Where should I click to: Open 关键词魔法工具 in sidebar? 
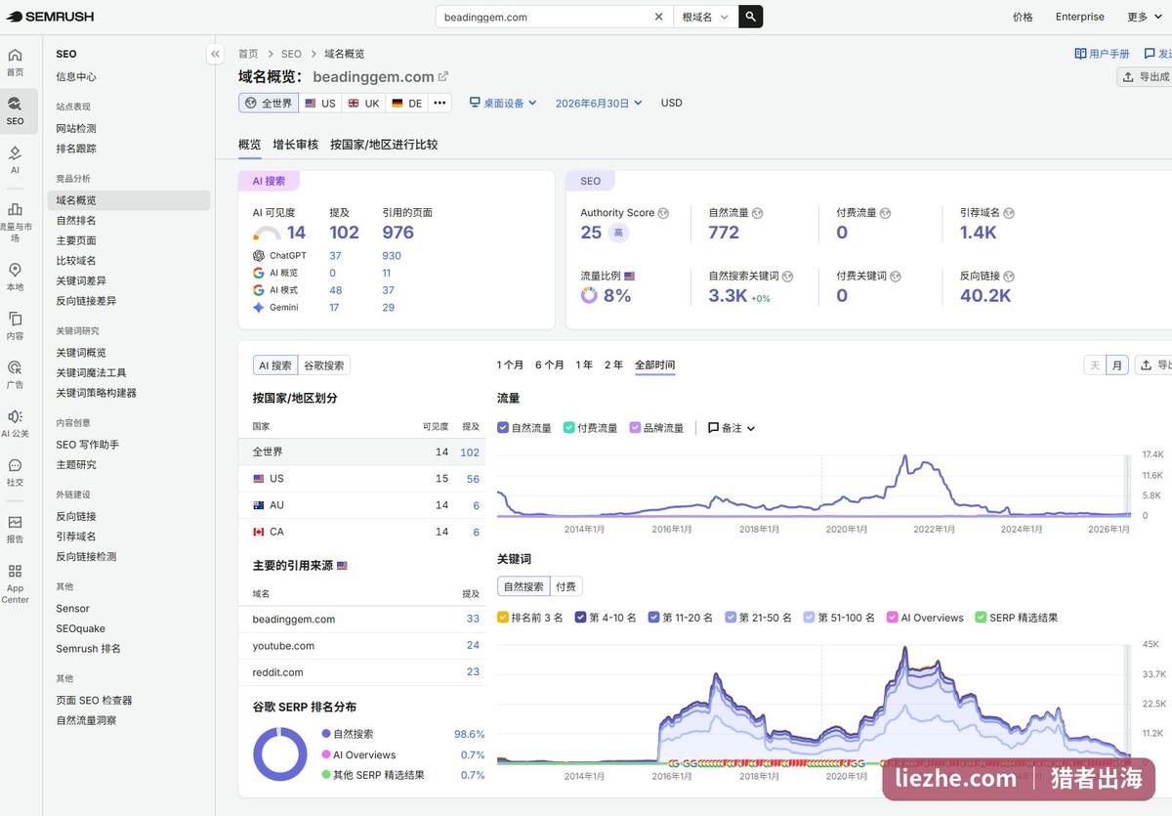click(x=91, y=372)
